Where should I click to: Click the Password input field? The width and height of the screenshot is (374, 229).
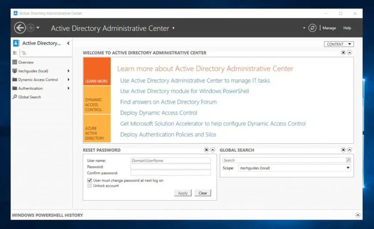[x=171, y=167]
